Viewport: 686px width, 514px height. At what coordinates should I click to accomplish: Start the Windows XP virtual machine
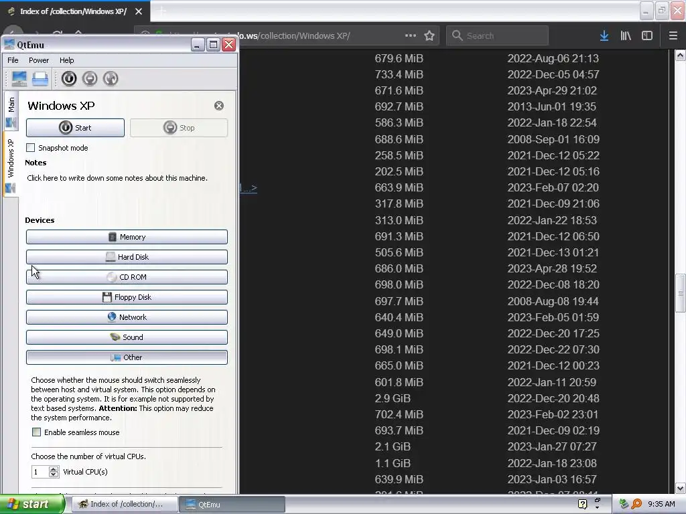[x=75, y=128]
